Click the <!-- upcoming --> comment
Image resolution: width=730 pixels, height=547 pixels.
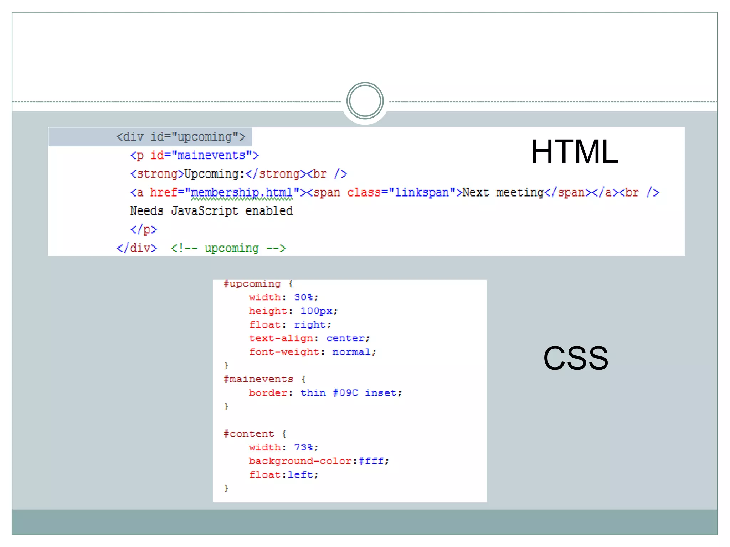click(228, 248)
